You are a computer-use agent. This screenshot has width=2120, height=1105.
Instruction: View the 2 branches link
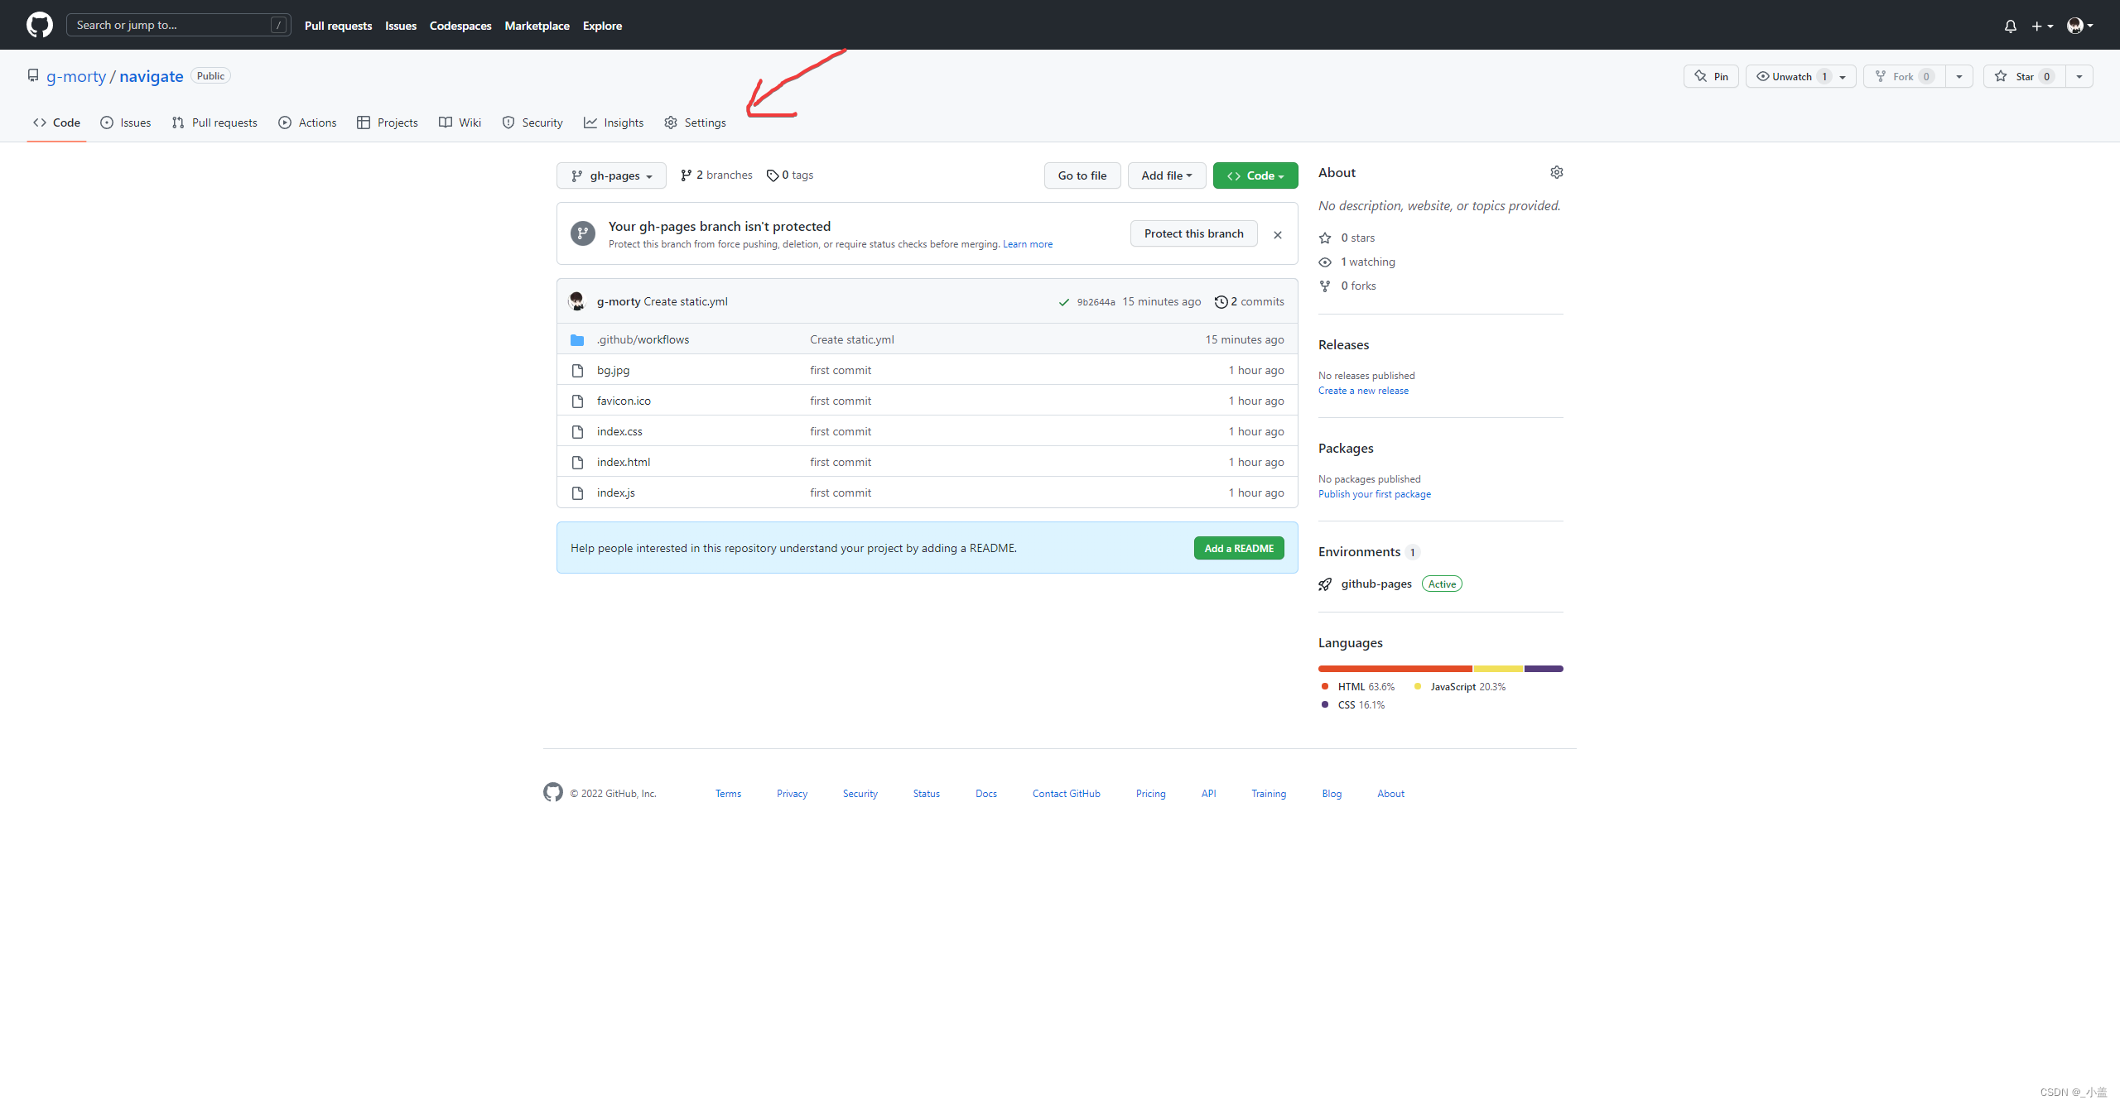716,175
